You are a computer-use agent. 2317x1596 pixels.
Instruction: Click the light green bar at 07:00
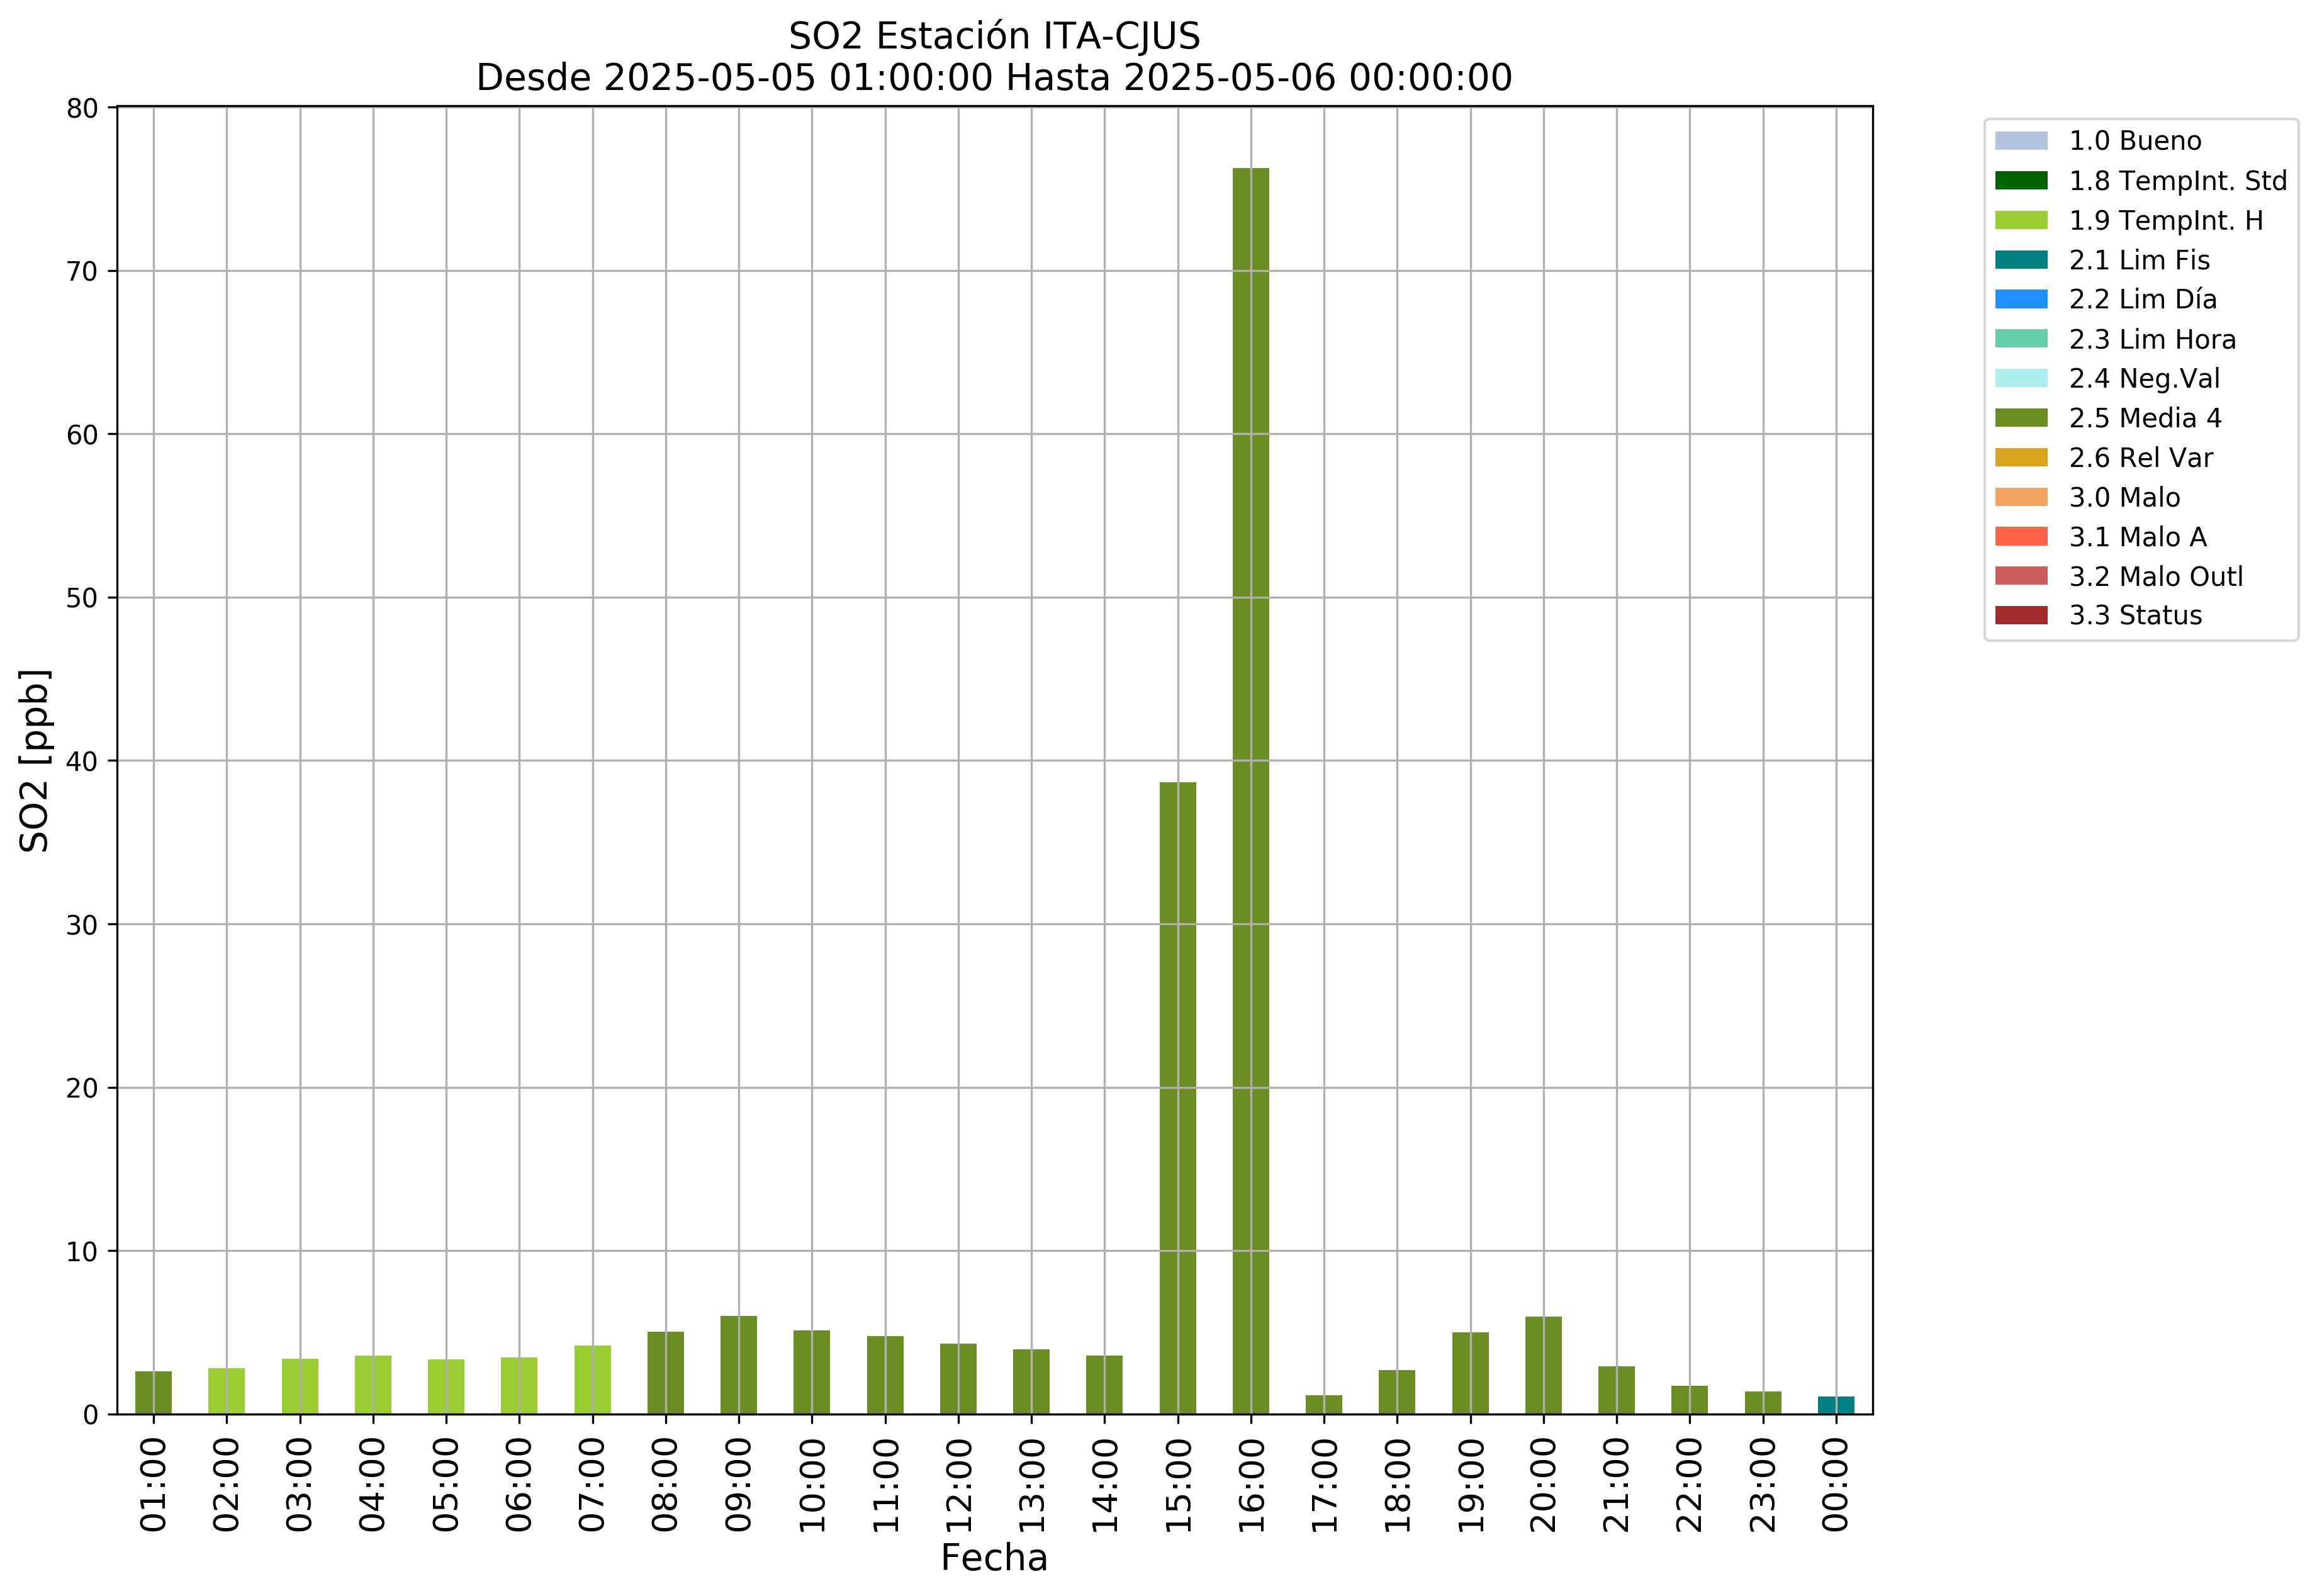pos(592,1380)
